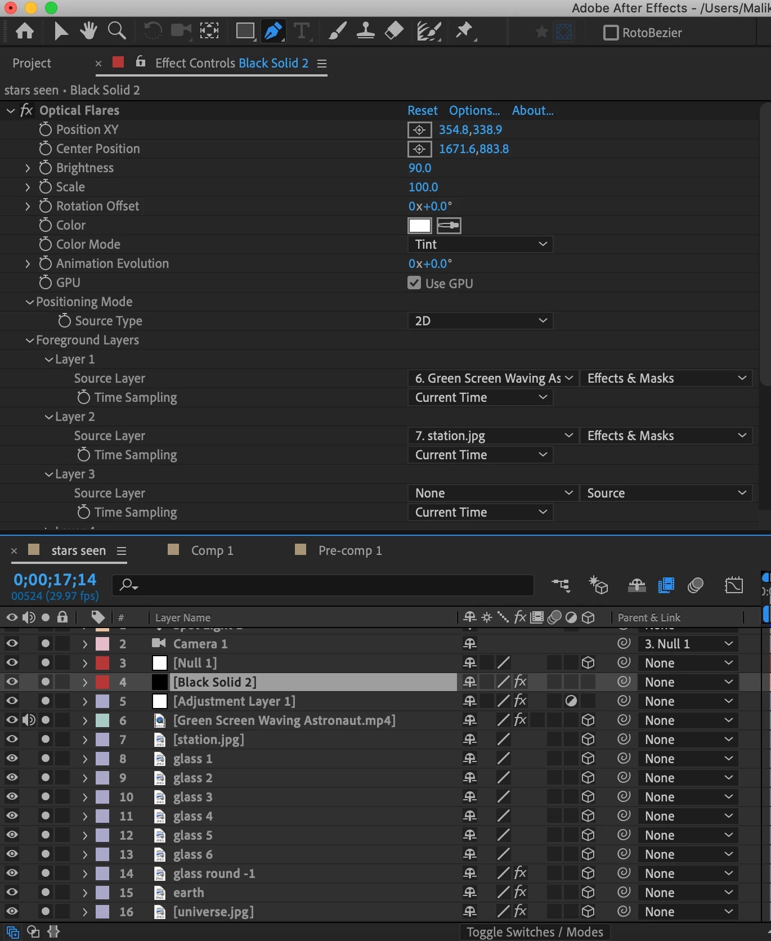
Task: Select the Clone Stamp tool
Action: pyautogui.click(x=366, y=31)
